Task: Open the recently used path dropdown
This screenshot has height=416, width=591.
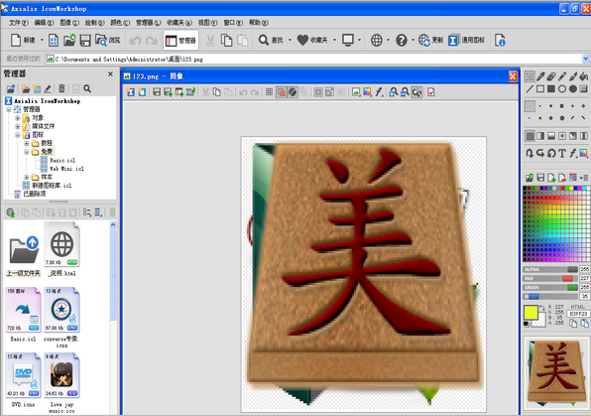Action: (586, 59)
